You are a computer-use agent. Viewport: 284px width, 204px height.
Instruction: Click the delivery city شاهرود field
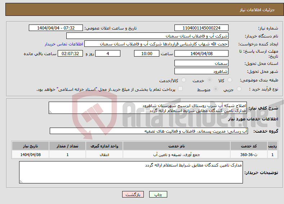tap(201, 71)
